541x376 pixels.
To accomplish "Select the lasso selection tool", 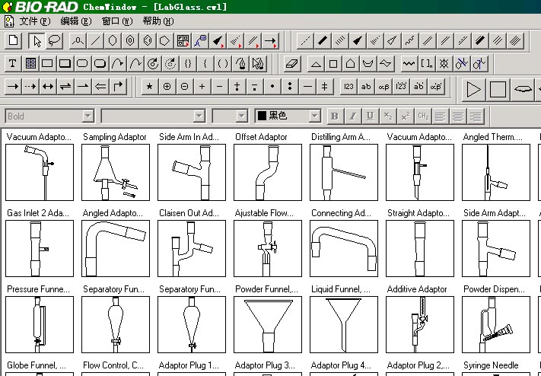I will [54, 40].
